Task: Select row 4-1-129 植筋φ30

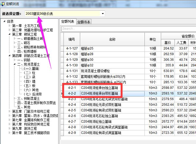Action: tap(128, 60)
